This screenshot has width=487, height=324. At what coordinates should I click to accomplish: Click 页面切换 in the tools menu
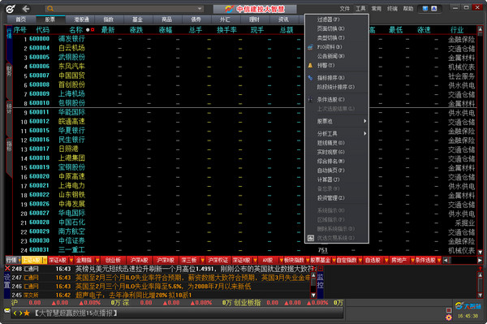[x=337, y=28]
